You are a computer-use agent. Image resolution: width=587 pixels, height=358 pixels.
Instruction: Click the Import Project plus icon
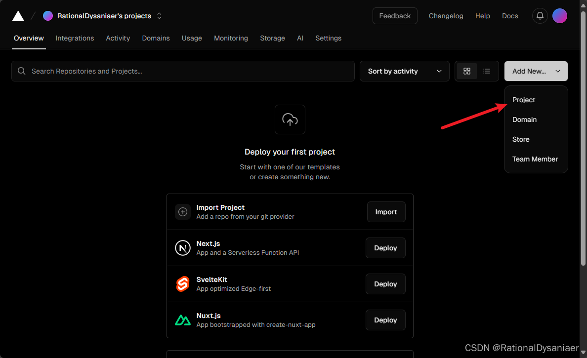coord(183,212)
